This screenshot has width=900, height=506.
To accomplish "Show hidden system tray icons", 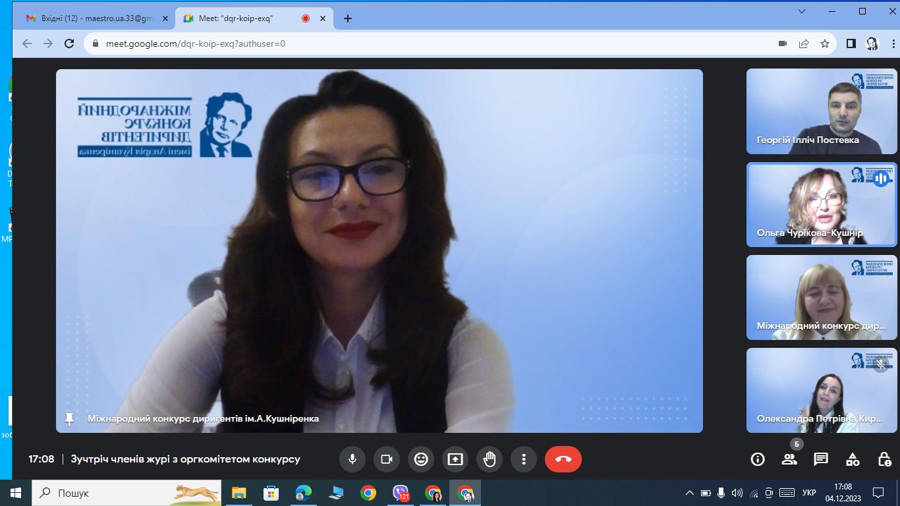I will tap(689, 493).
